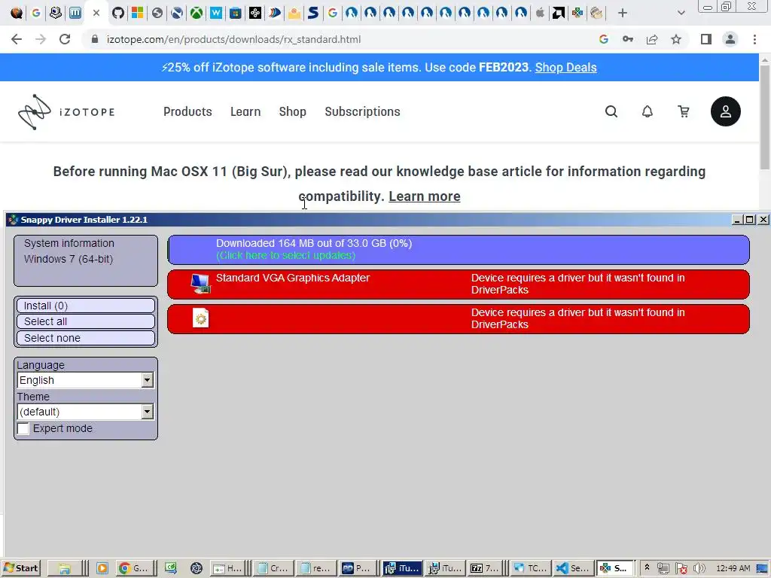Select the Standard VGA Graphics Adapter row
This screenshot has width=771, height=578.
pos(459,284)
